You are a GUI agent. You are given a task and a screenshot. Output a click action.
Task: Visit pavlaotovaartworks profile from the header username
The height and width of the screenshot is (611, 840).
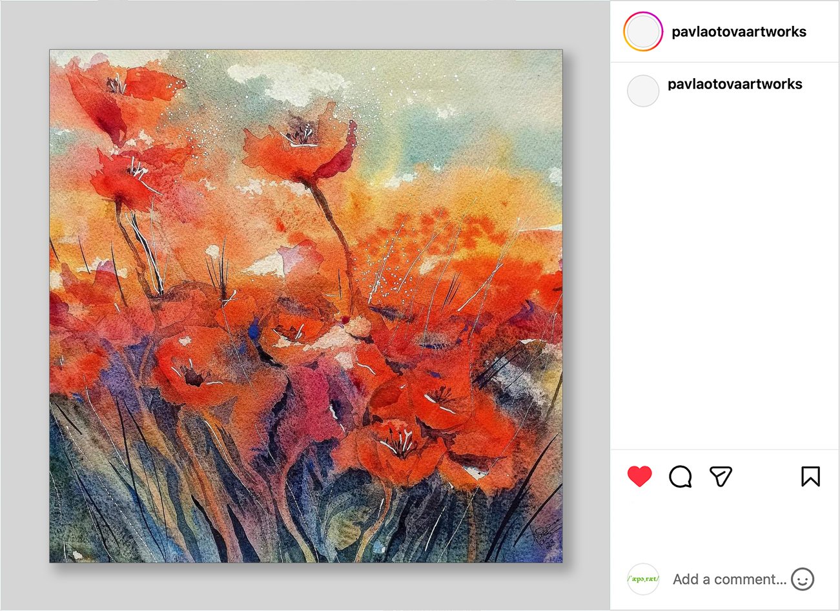point(739,32)
